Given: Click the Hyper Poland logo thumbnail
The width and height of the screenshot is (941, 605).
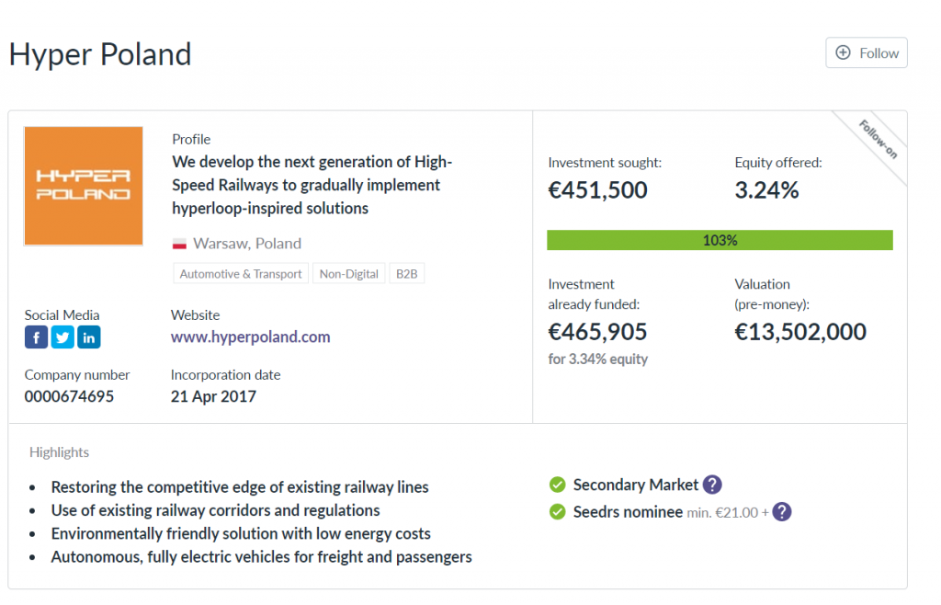Looking at the screenshot, I should coord(84,186).
